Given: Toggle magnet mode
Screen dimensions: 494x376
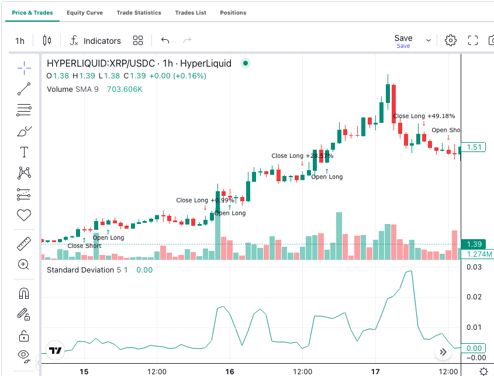Looking at the screenshot, I should coord(24,294).
